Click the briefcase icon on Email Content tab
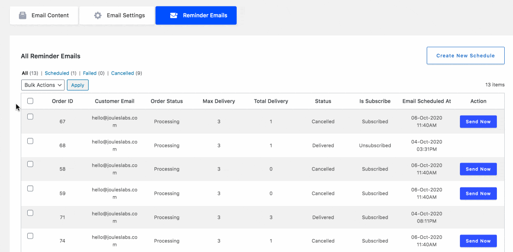This screenshot has width=513, height=252. [x=23, y=15]
